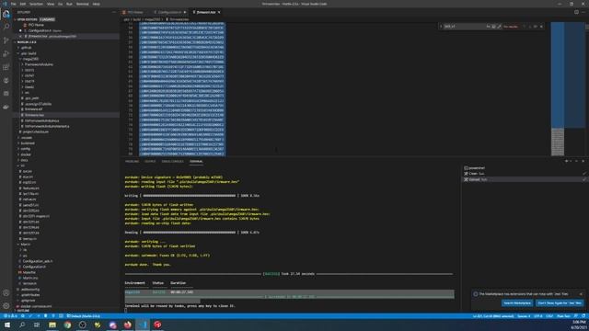The height and width of the screenshot is (331, 589).
Task: Expand the Outline section
Action: point(23,311)
